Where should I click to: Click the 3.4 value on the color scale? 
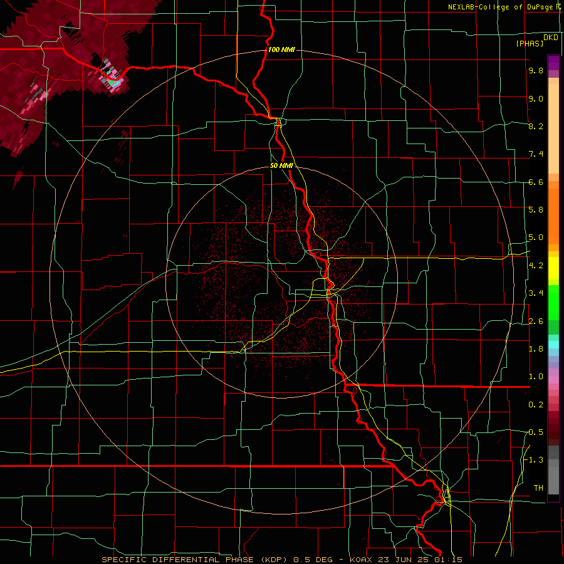click(x=536, y=293)
